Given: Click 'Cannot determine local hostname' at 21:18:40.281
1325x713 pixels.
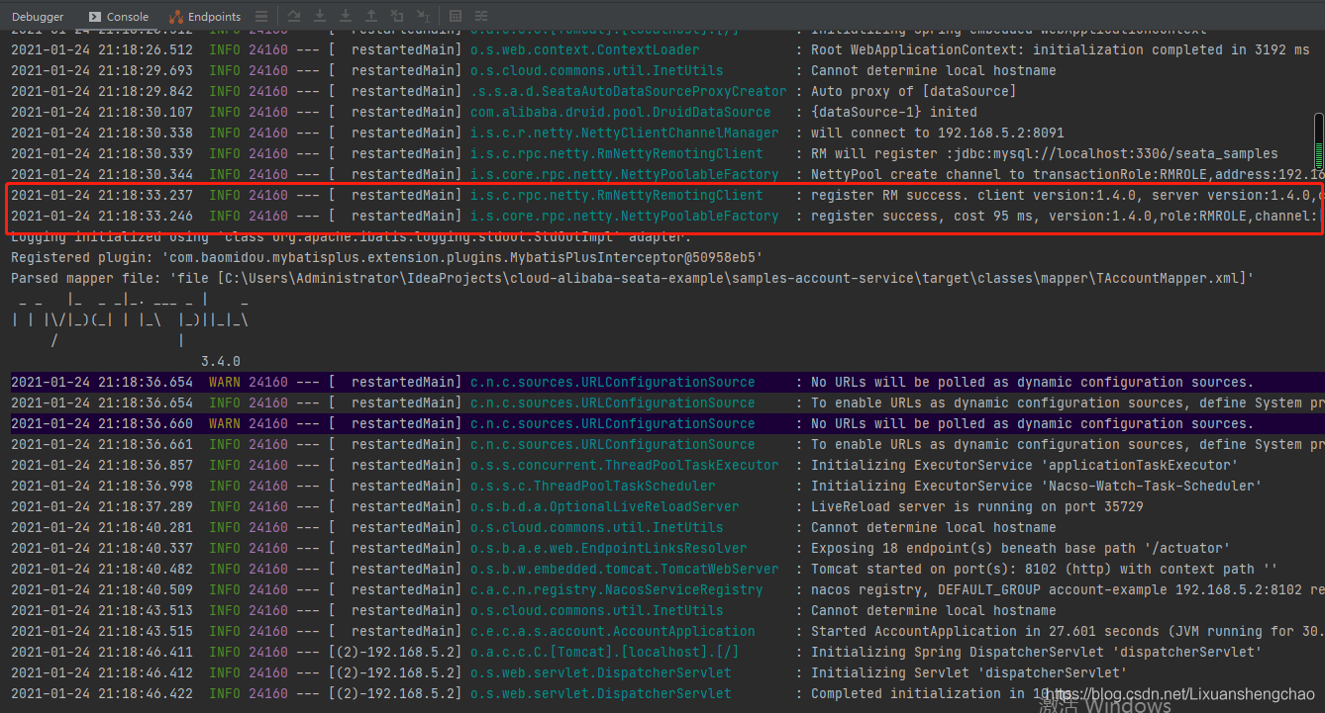Looking at the screenshot, I should tap(933, 527).
